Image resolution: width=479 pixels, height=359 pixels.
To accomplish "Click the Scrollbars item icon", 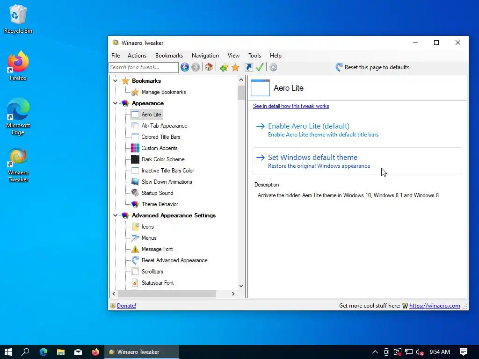I will [135, 272].
